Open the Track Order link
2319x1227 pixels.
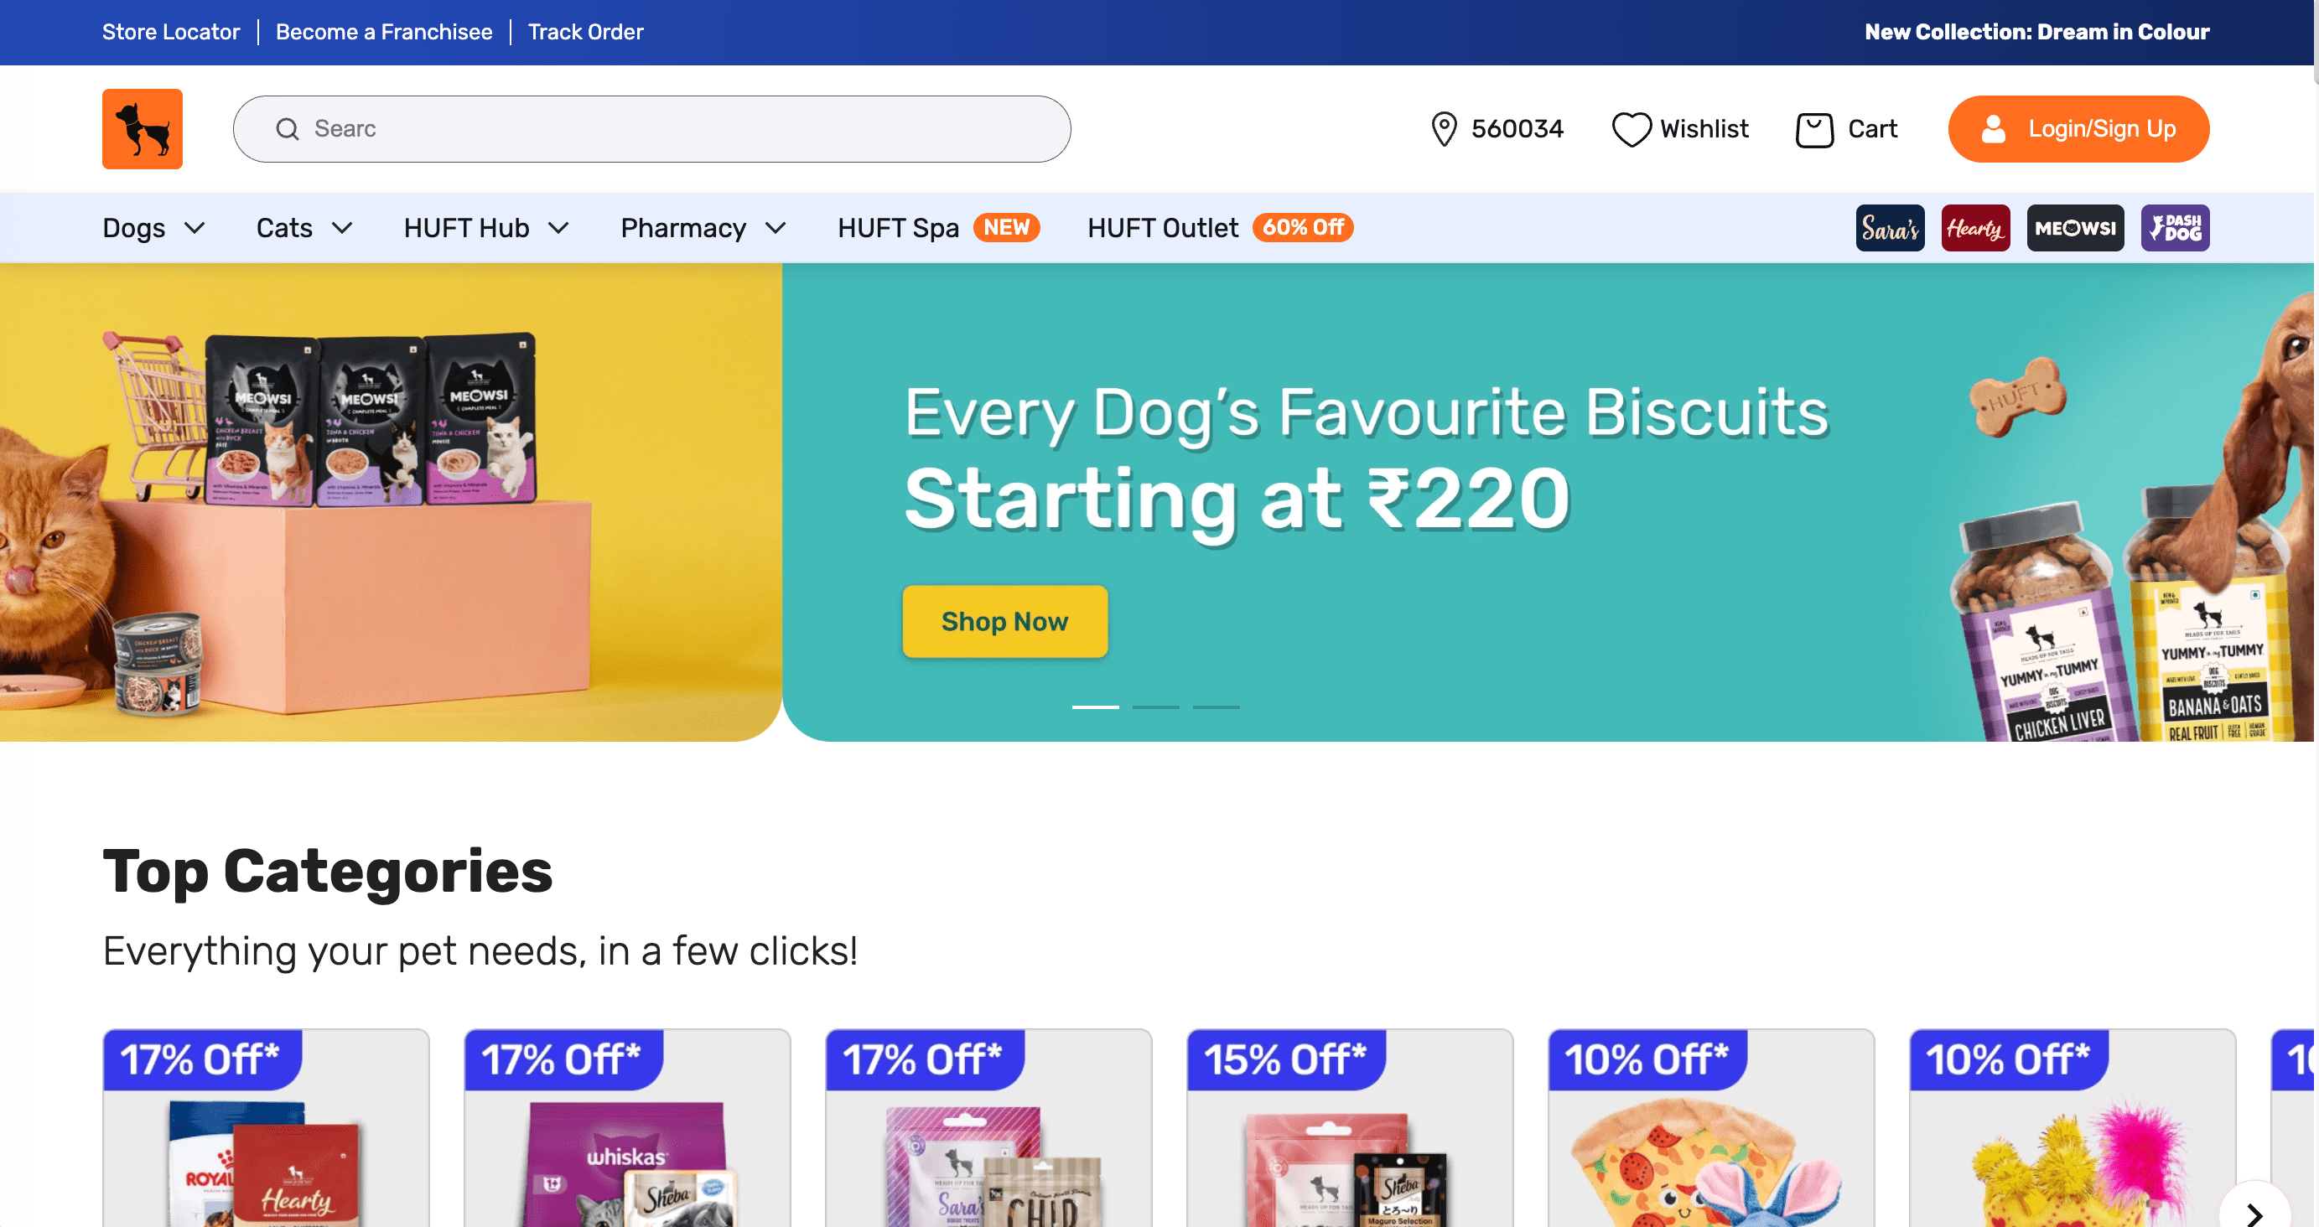pos(585,32)
